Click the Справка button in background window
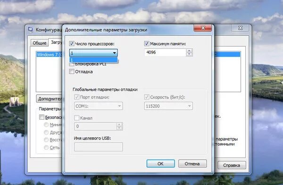The image size is (283, 185). coord(232,165)
